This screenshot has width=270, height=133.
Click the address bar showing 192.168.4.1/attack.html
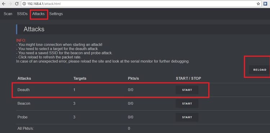141,4
